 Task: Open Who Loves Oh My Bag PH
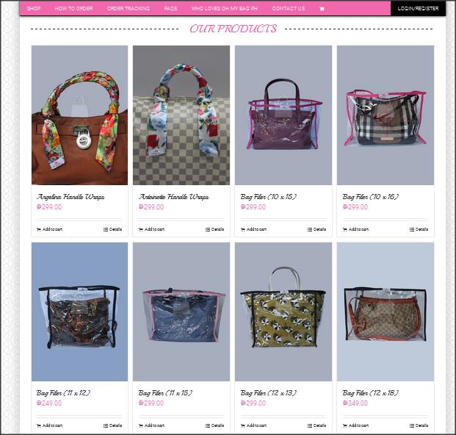coord(225,8)
